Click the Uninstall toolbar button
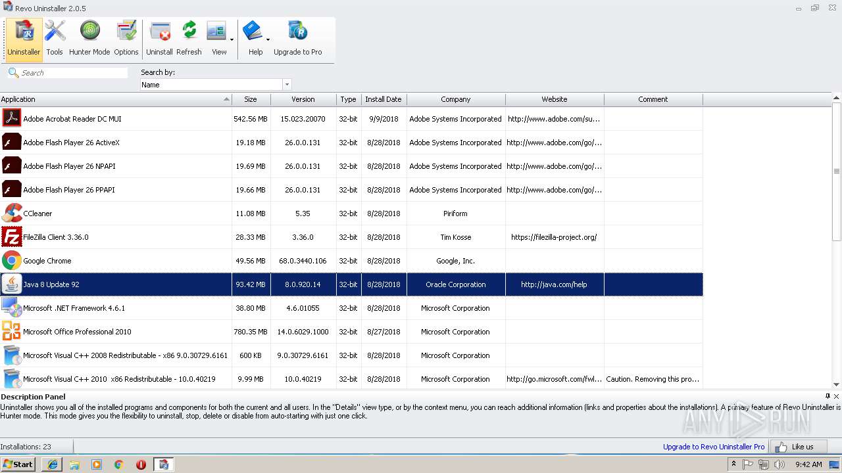The height and width of the screenshot is (473, 842). 159,39
